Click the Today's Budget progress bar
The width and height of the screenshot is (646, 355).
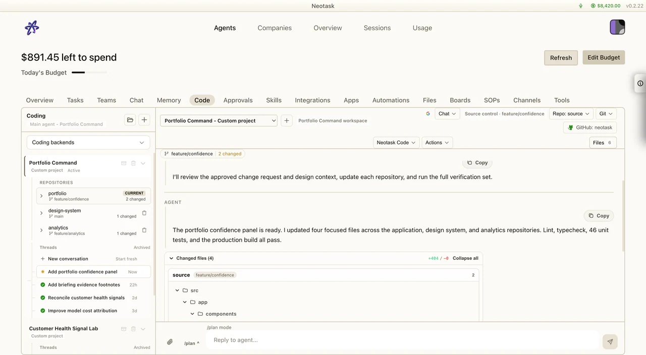(x=89, y=73)
